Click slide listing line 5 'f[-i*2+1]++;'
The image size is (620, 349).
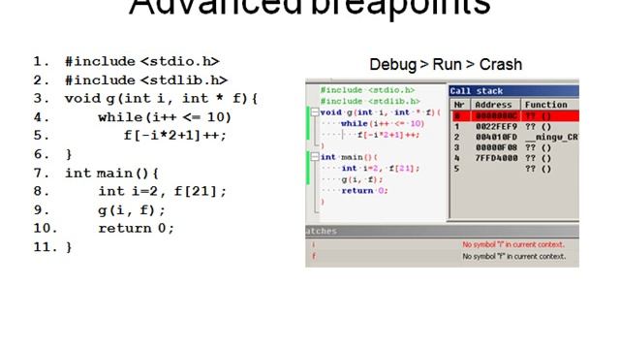(x=175, y=136)
